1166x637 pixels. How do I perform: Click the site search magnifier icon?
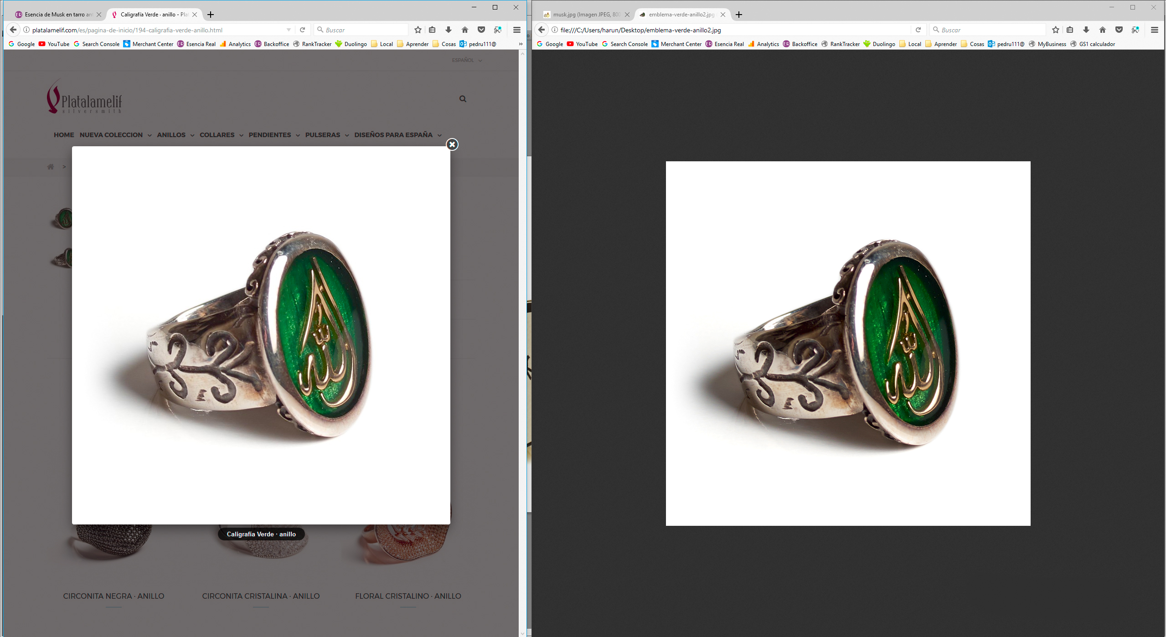coord(463,99)
